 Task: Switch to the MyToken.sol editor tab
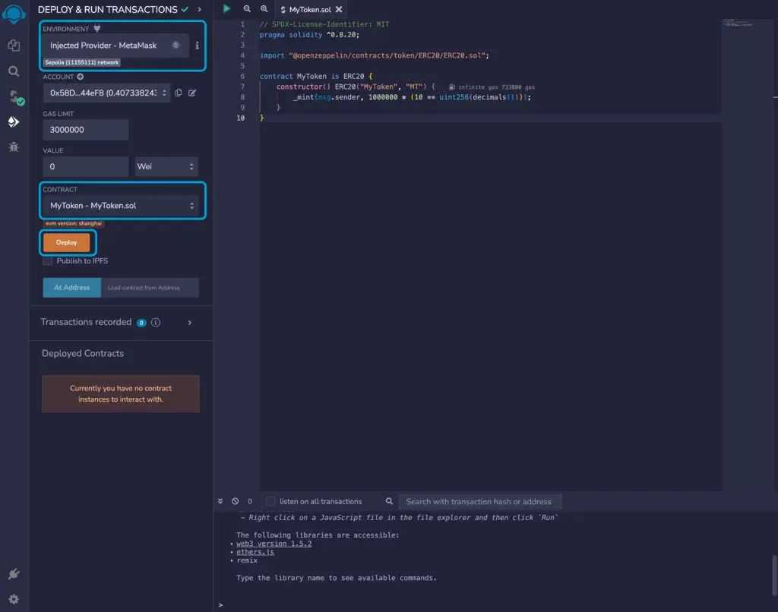click(310, 9)
